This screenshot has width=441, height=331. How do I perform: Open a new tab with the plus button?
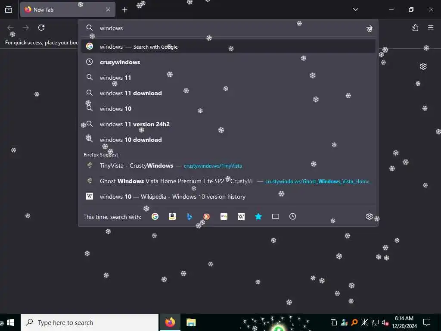tap(124, 10)
